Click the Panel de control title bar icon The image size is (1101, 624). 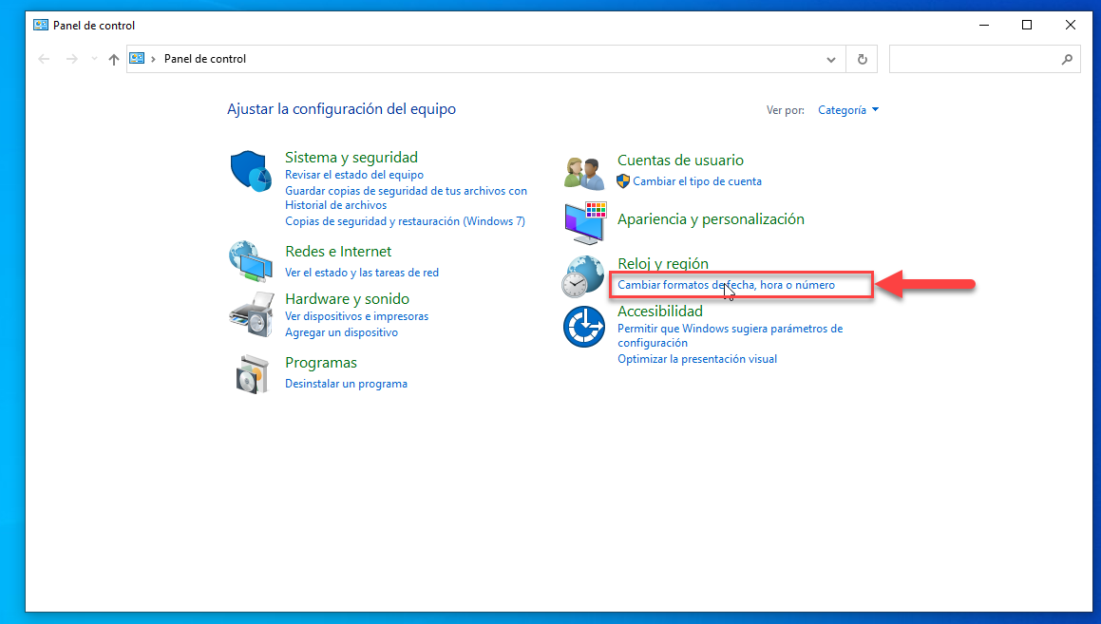coord(41,26)
